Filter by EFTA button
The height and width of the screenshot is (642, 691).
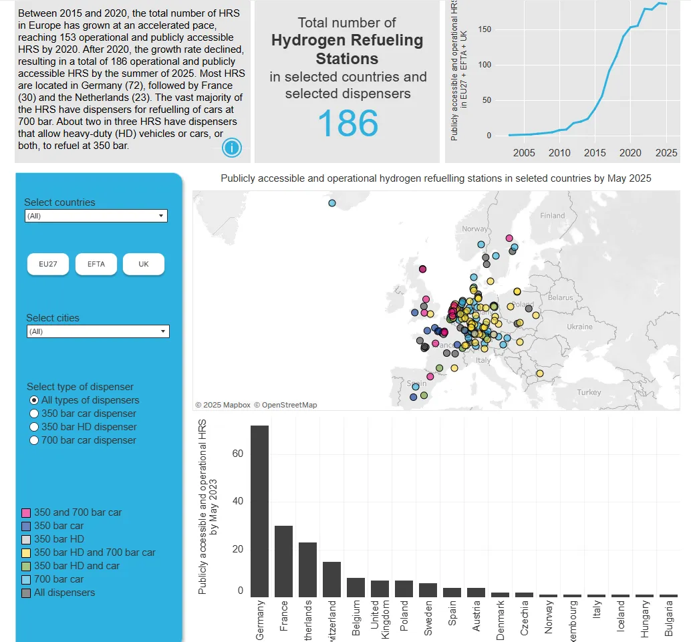(x=96, y=264)
